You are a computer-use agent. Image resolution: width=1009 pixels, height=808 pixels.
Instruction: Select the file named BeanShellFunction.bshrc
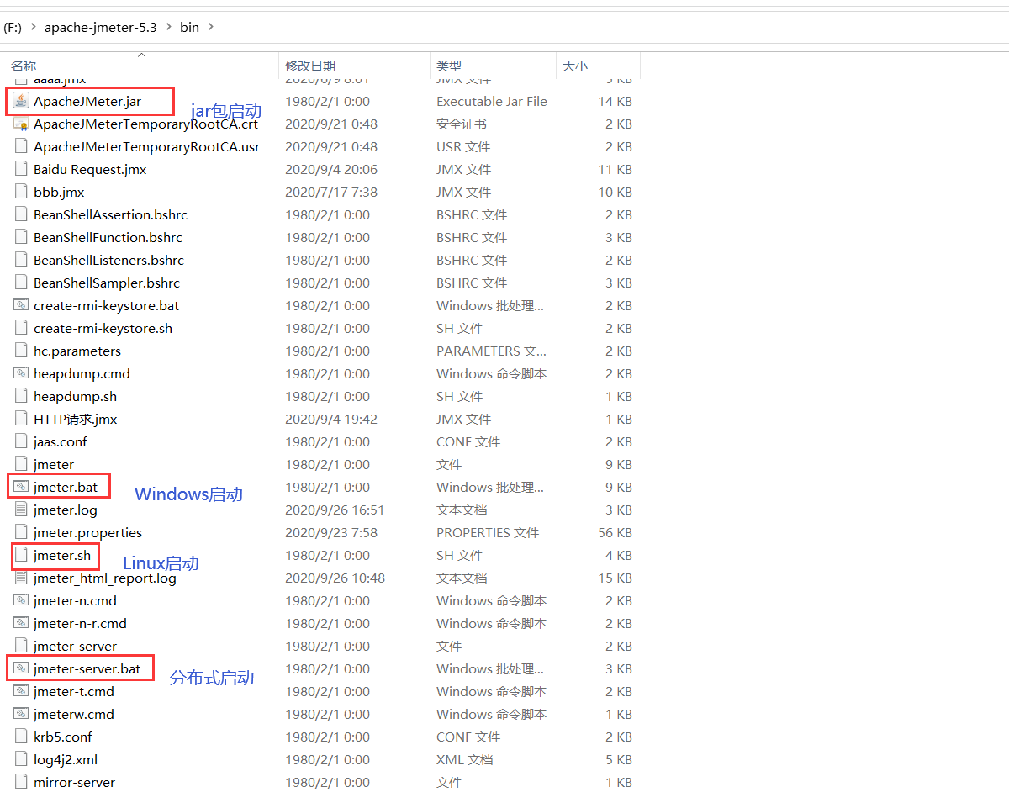click(108, 237)
